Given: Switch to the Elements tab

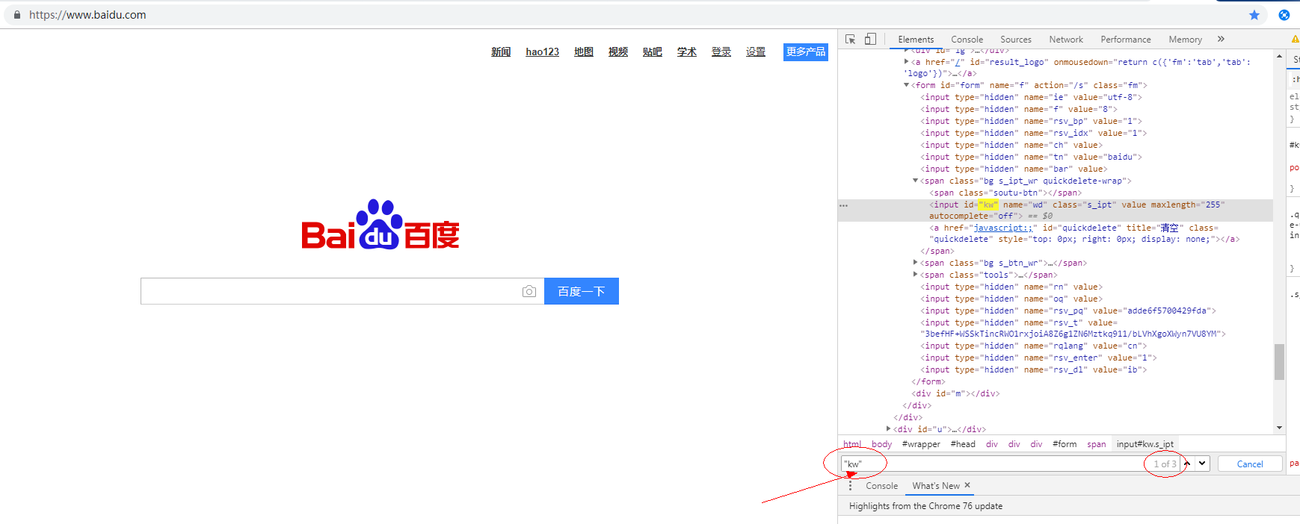Looking at the screenshot, I should click(916, 40).
